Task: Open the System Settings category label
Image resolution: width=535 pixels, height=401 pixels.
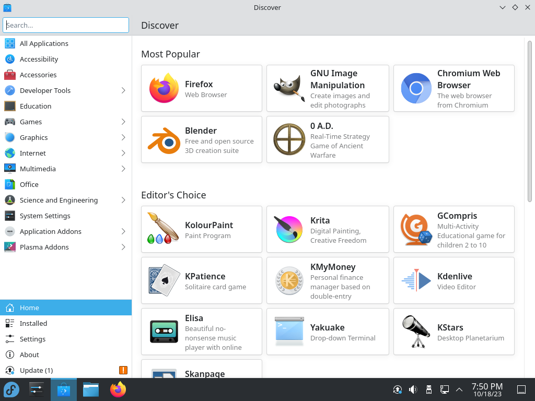Action: click(x=45, y=216)
